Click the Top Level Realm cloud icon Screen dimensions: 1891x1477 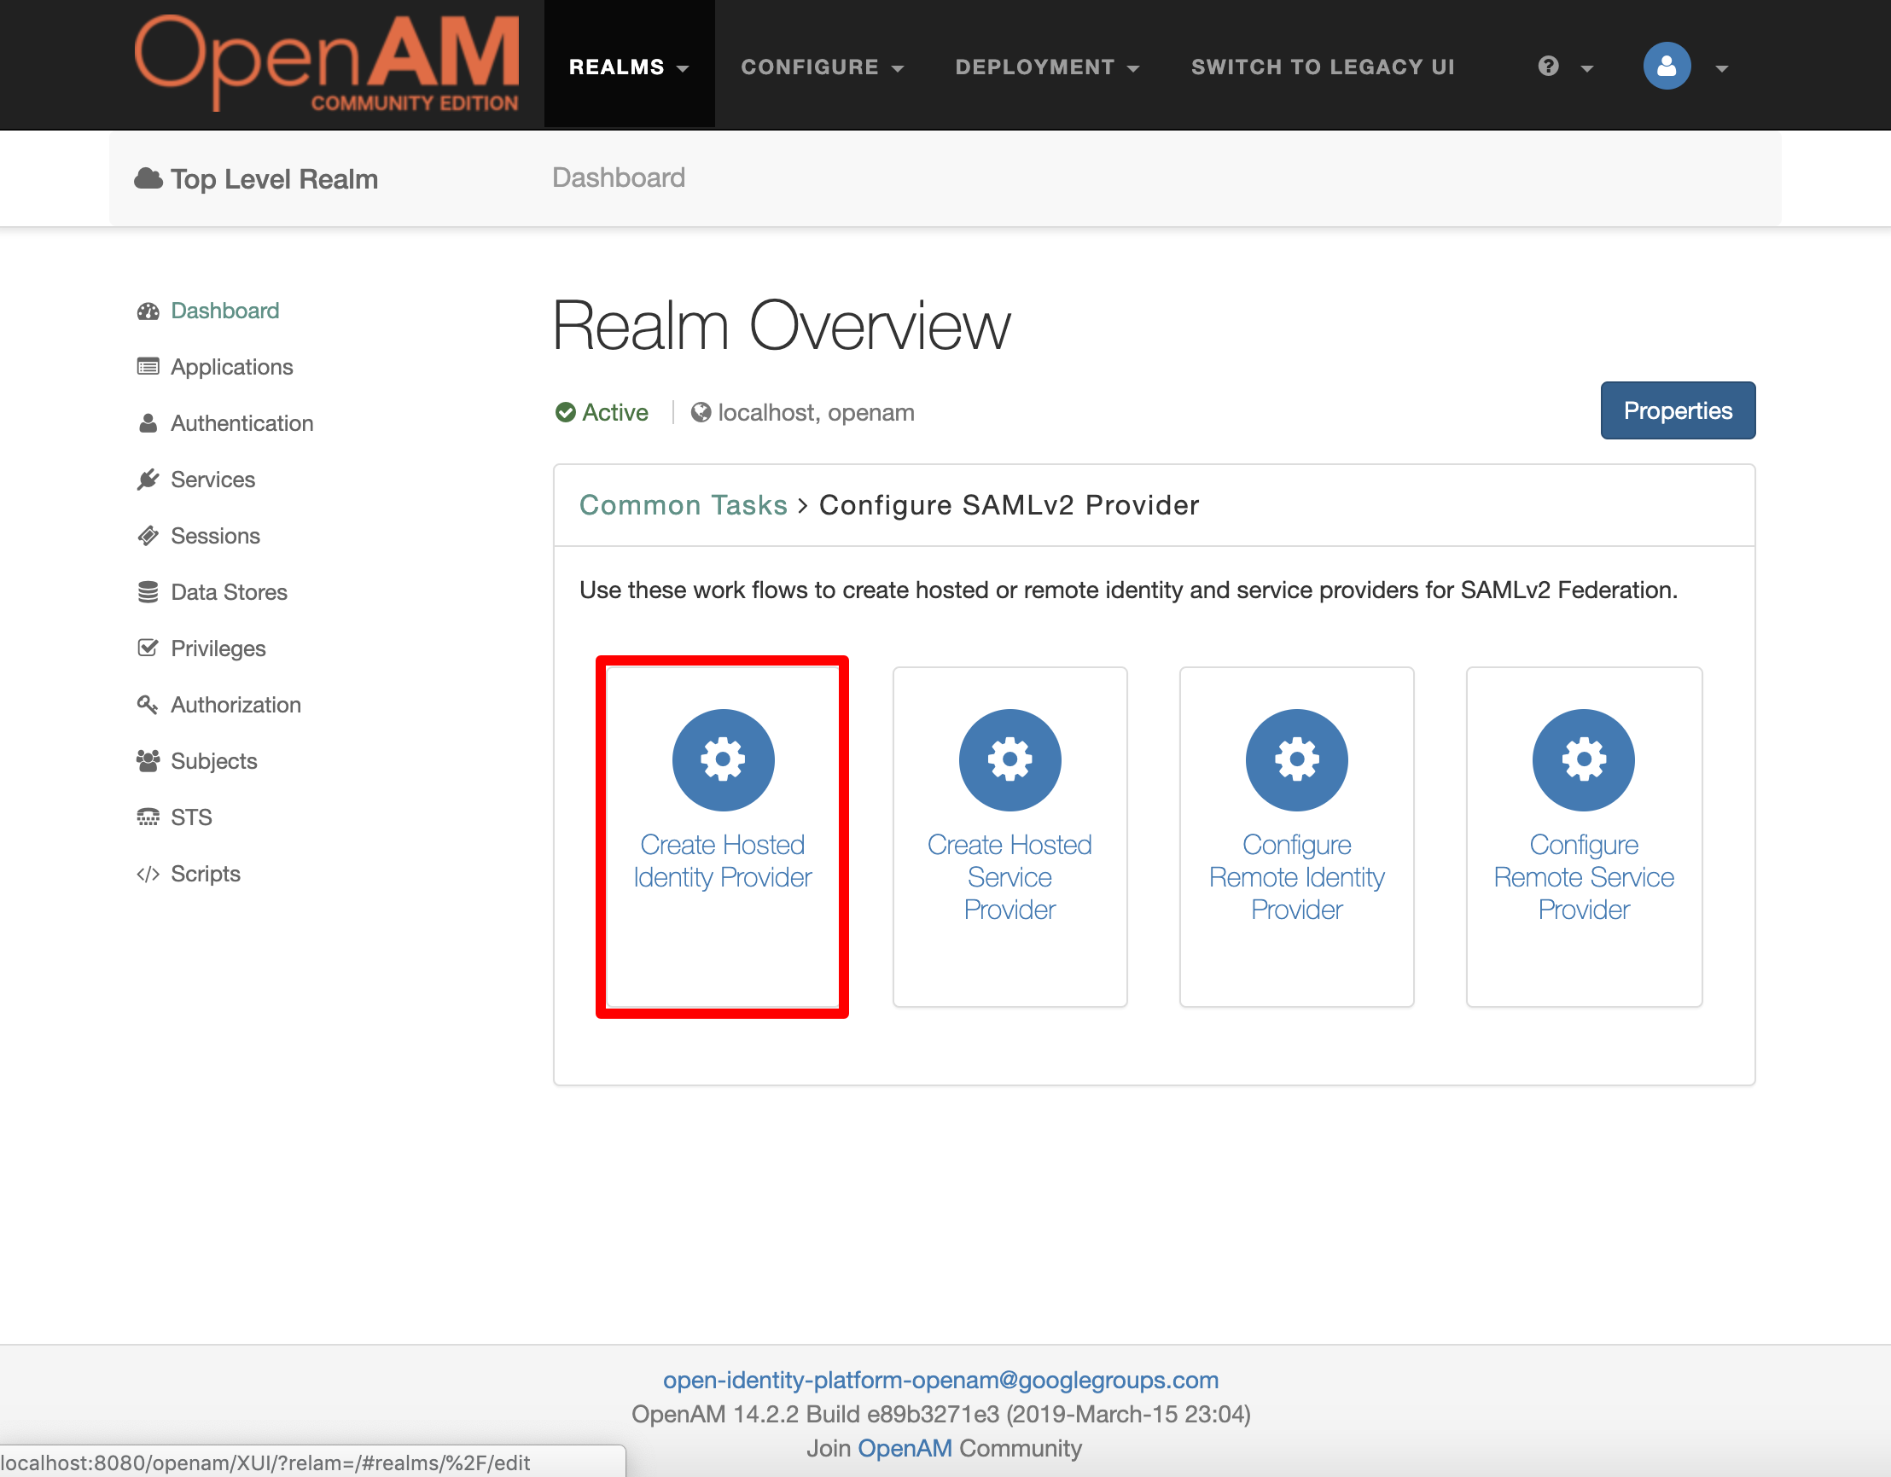point(148,178)
